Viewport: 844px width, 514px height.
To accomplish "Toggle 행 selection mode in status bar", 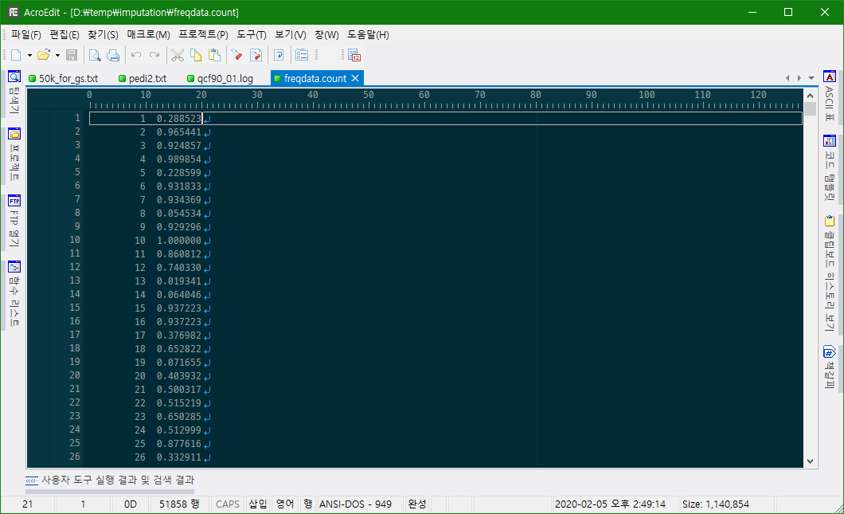I will [308, 504].
